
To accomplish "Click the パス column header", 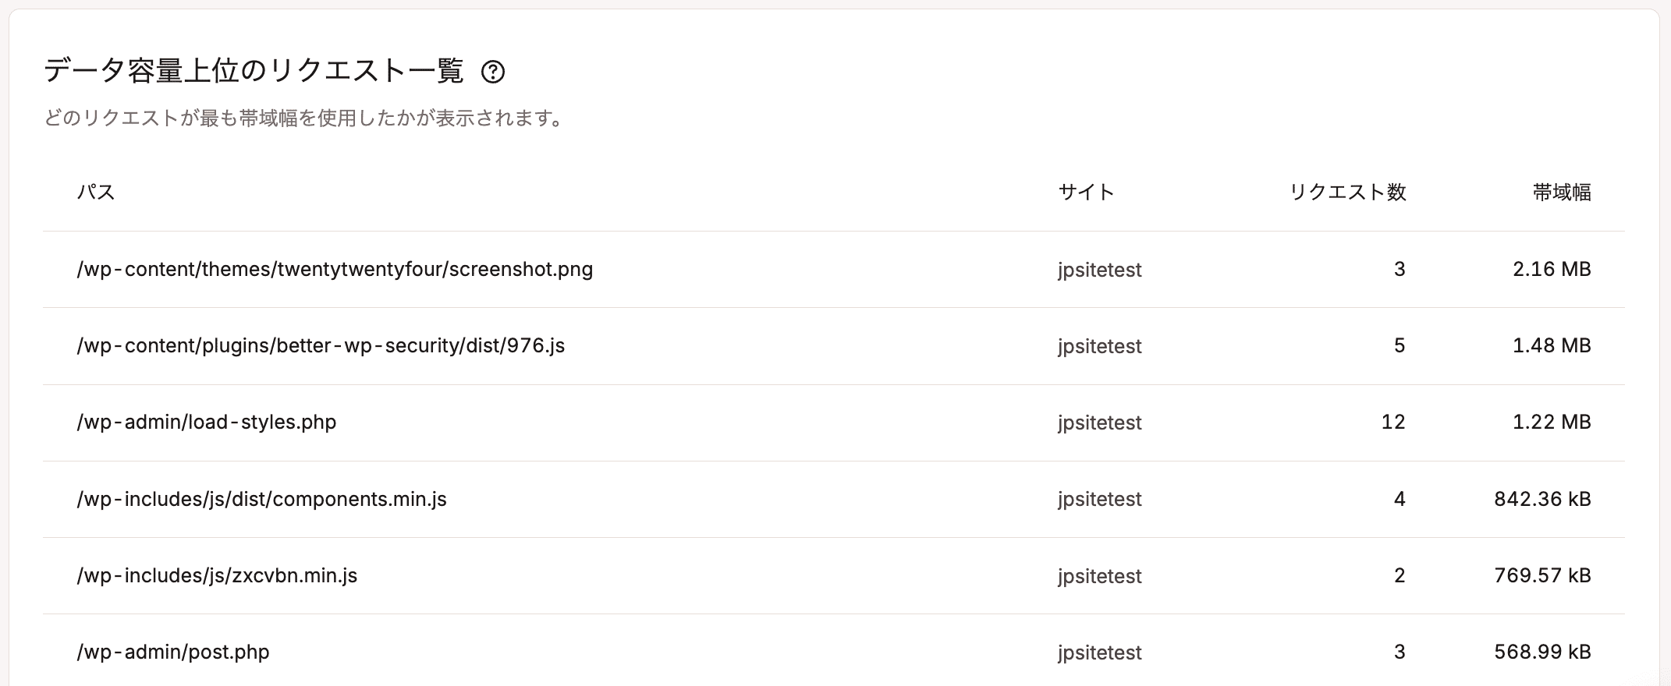I will [96, 192].
